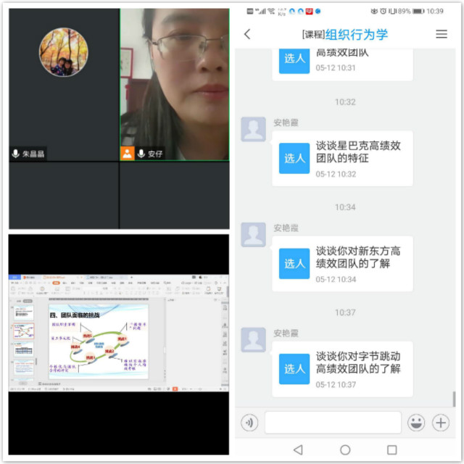Image resolution: width=464 pixels, height=464 pixels.
Task: Tap the 10:34 timestamp separator in chat
Action: pos(345,207)
